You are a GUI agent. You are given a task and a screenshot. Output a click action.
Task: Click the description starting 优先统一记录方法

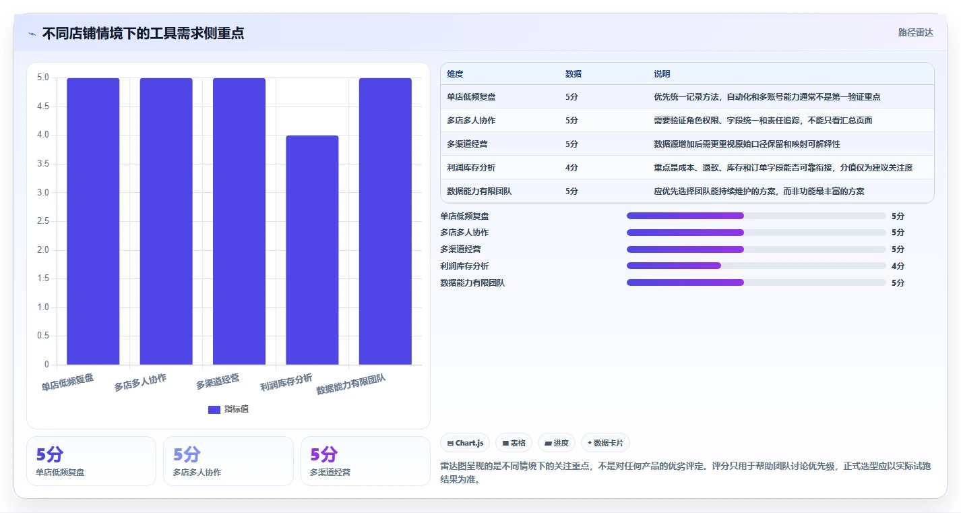767,97
